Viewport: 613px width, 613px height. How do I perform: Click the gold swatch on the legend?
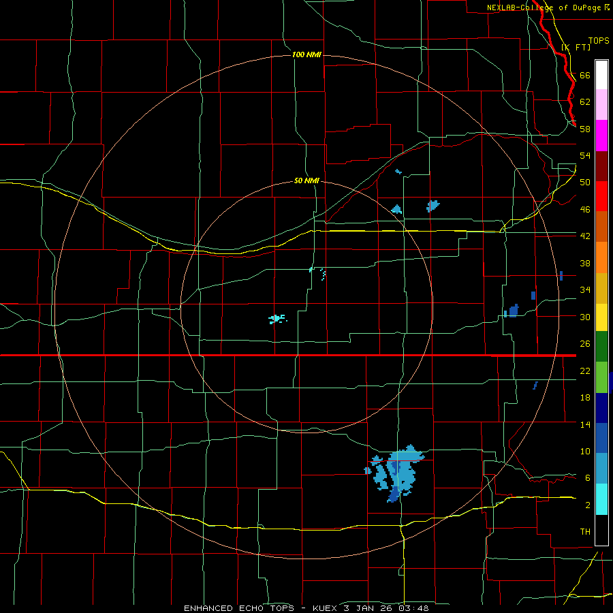[601, 288]
